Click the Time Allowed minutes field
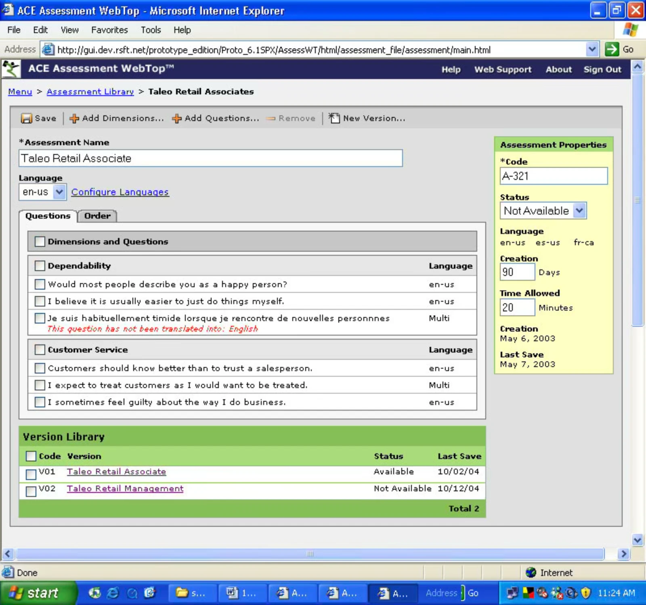646x605 pixels. [517, 307]
